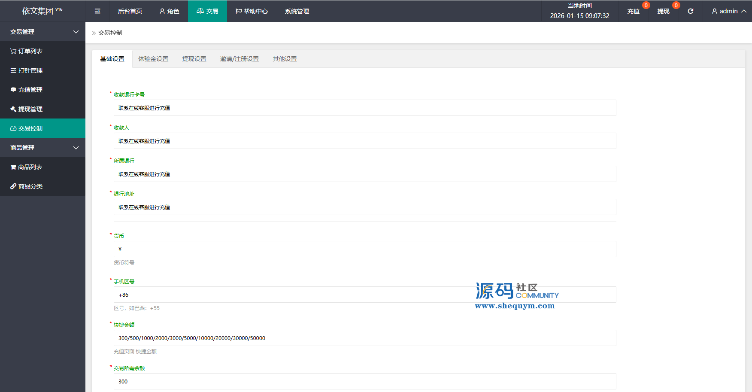The image size is (752, 392).
Task: Open the 提现 notification in top bar
Action: (663, 11)
